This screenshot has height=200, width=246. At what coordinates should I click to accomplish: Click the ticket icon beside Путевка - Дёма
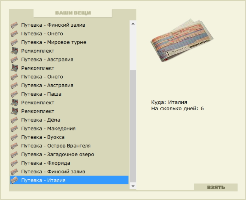[14, 120]
